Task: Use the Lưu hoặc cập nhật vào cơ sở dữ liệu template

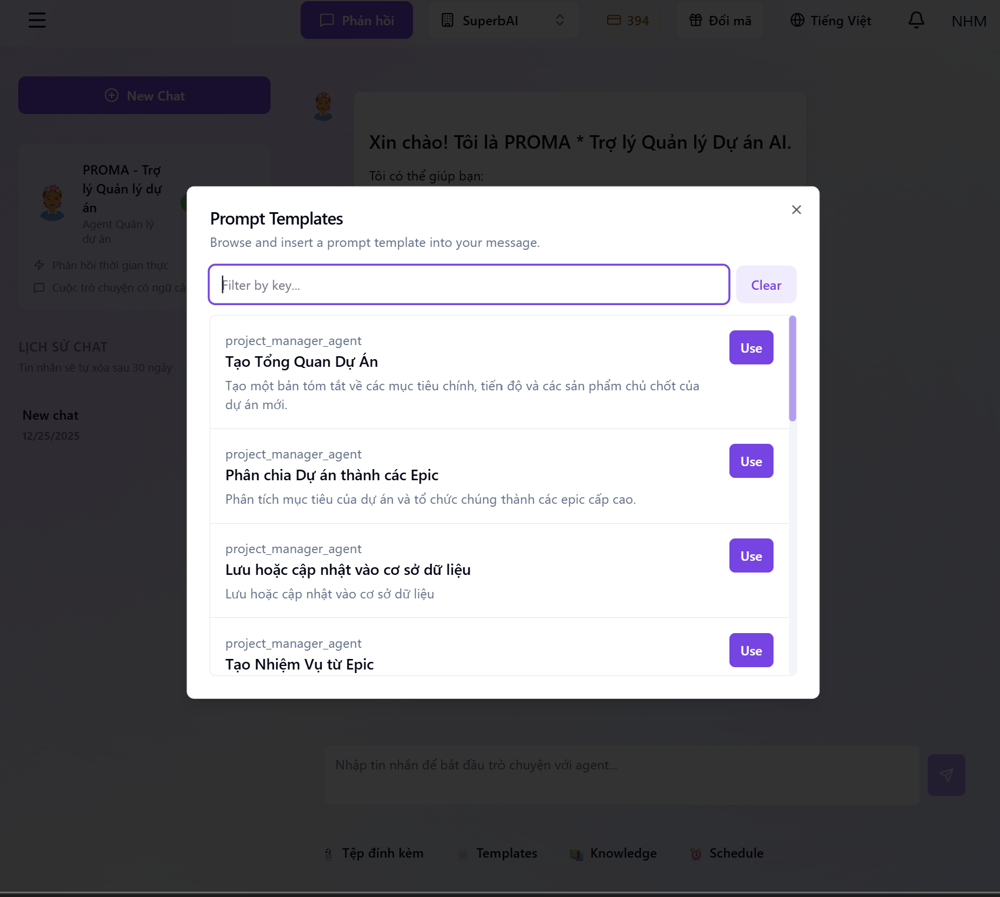Action: click(751, 555)
